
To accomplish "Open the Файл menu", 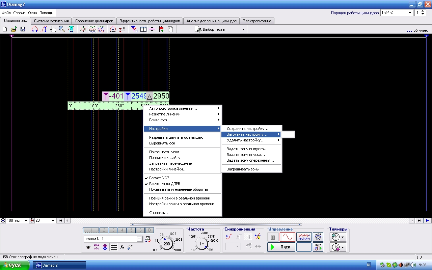I will click(6, 13).
